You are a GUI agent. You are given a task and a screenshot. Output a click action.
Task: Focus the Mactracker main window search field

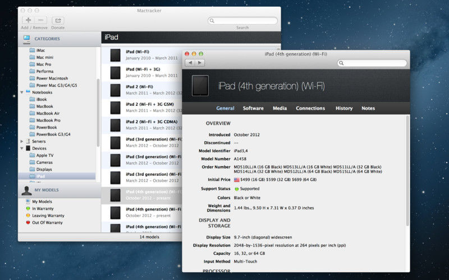tap(242, 21)
